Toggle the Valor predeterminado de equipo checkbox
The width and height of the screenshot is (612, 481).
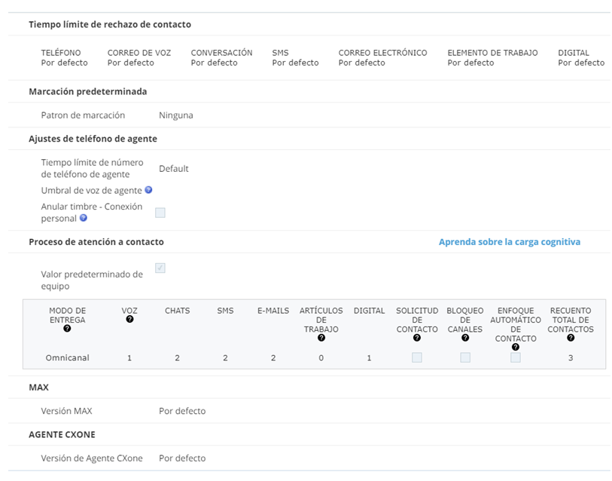160,268
